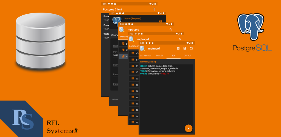This screenshot has width=281, height=137.
Task: Click the character_maximum_length, is_nullable line
Action: pyautogui.click(x=159, y=68)
